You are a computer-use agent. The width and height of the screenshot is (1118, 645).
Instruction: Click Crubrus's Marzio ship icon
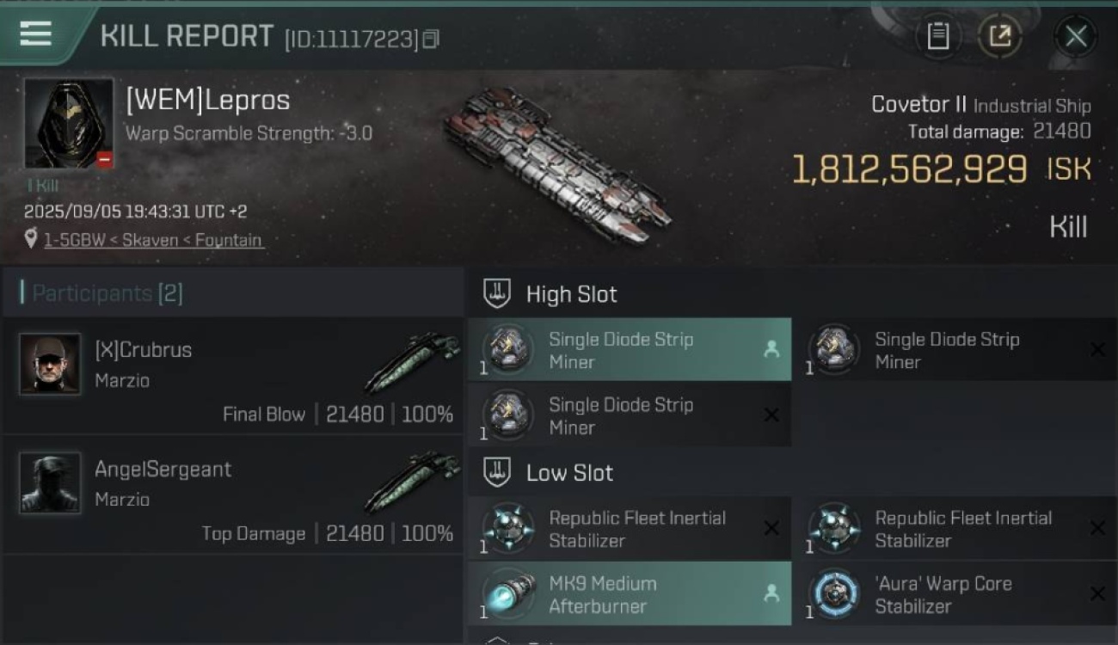click(x=413, y=363)
